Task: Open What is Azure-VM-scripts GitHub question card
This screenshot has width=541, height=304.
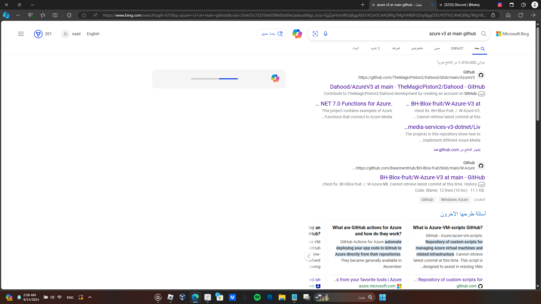Action: pos(448,227)
